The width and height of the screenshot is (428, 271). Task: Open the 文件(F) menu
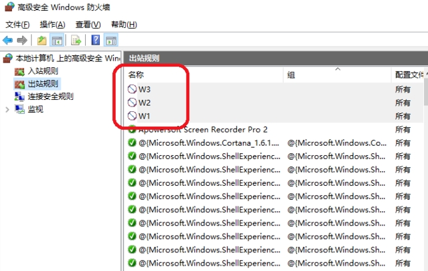click(x=17, y=25)
